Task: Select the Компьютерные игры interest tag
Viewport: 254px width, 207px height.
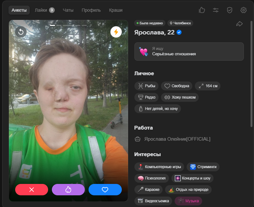Action: pyautogui.click(x=159, y=167)
